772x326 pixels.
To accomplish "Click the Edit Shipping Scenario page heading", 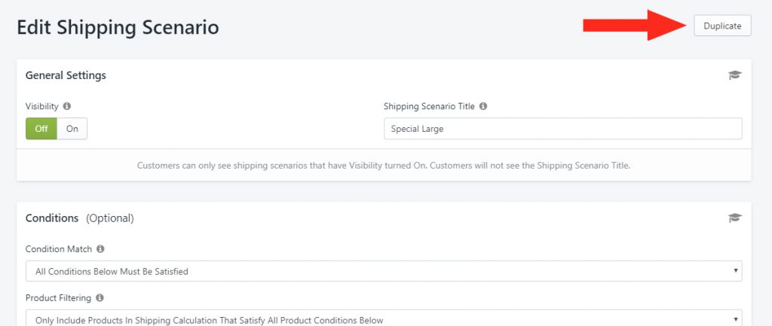I will 118,27.
